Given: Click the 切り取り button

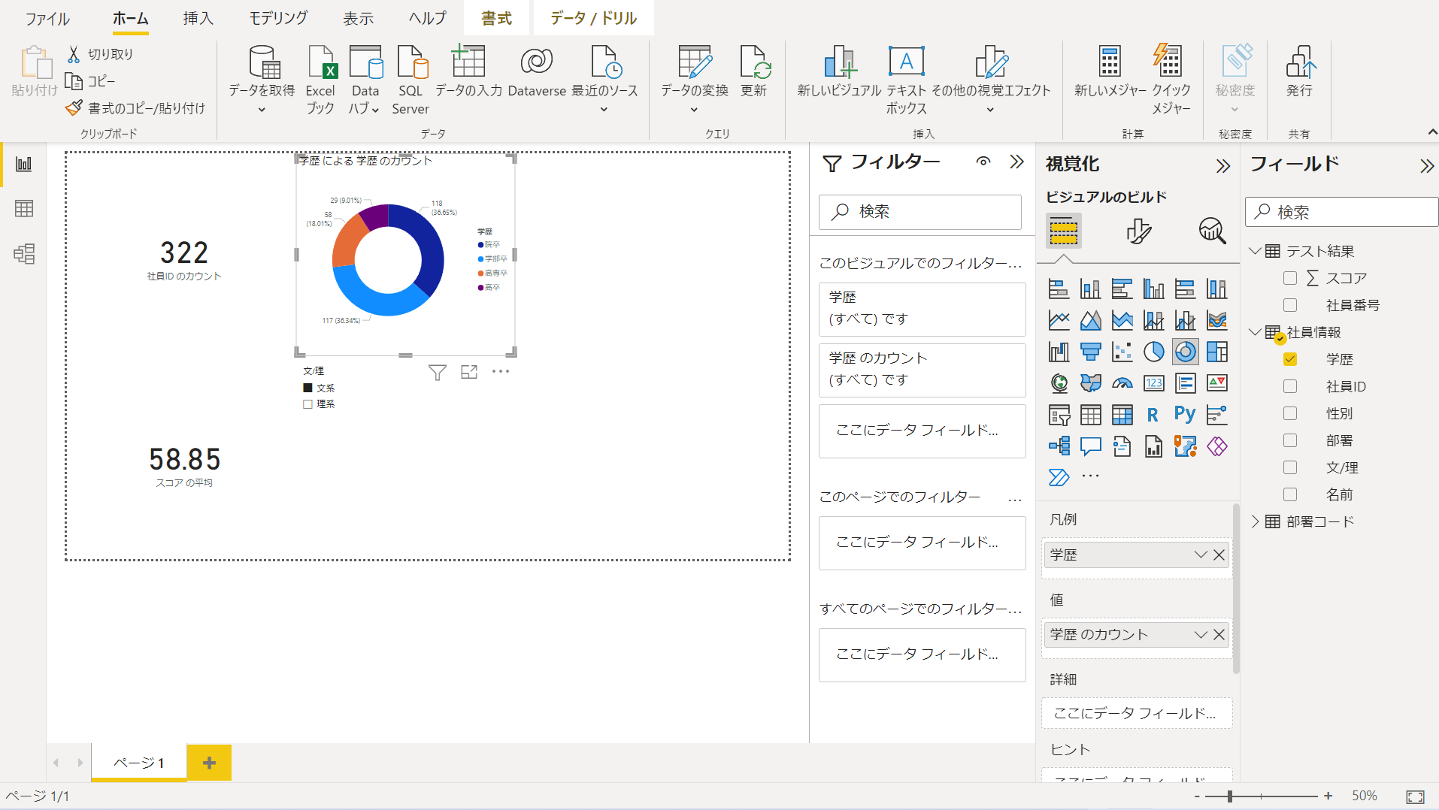Looking at the screenshot, I should [x=100, y=54].
